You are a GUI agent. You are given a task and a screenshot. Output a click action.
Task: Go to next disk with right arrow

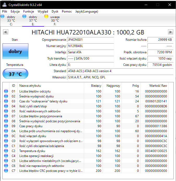(x=171, y=32)
